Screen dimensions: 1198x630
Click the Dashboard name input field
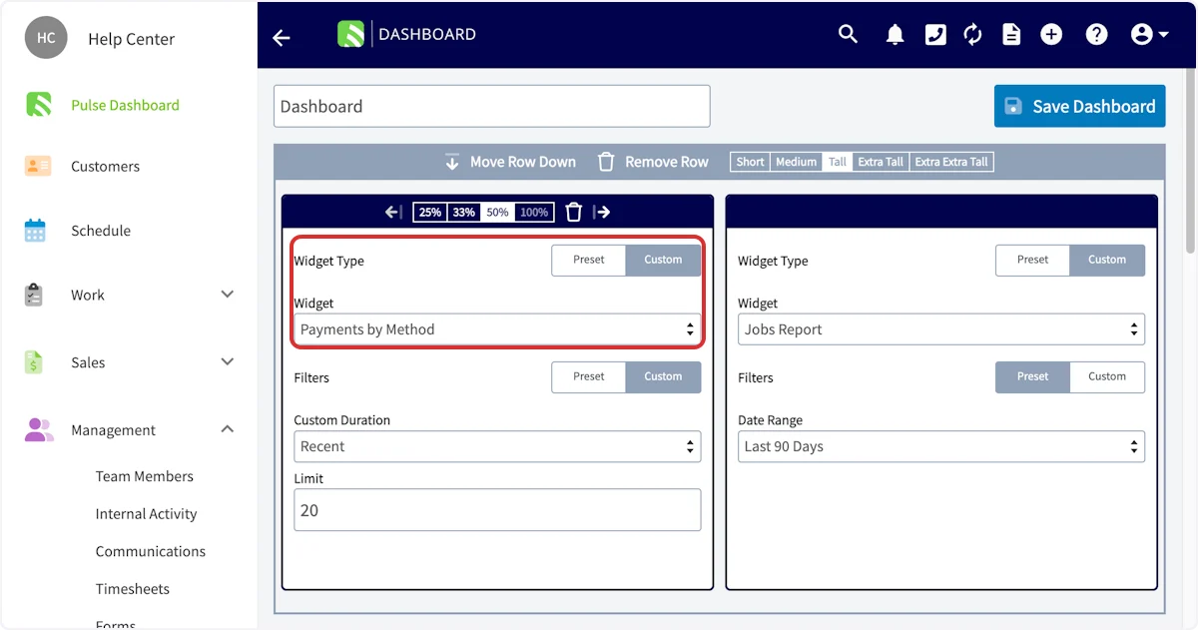[x=492, y=106]
